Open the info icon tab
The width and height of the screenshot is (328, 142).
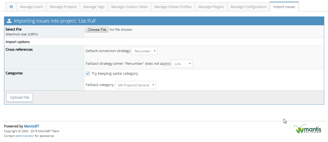[11, 7]
